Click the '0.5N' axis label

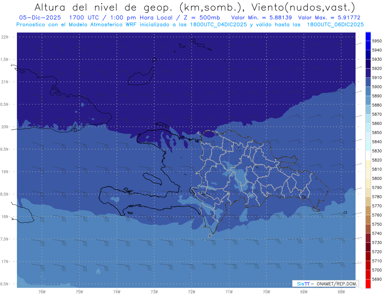coord(5,104)
